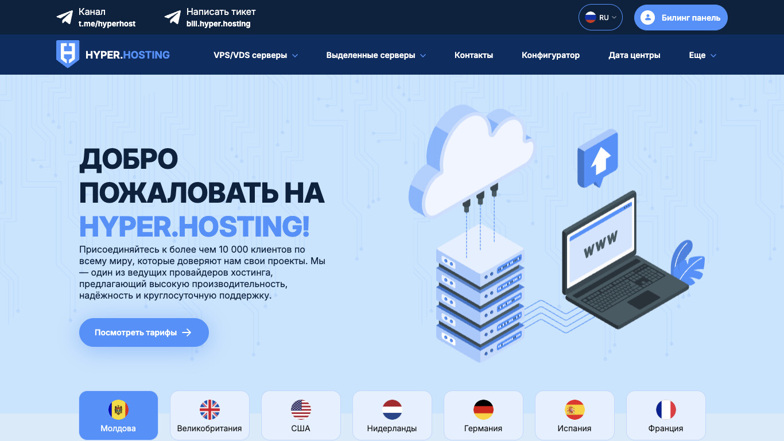
Task: Click the Контакты navigation link
Action: click(x=473, y=55)
